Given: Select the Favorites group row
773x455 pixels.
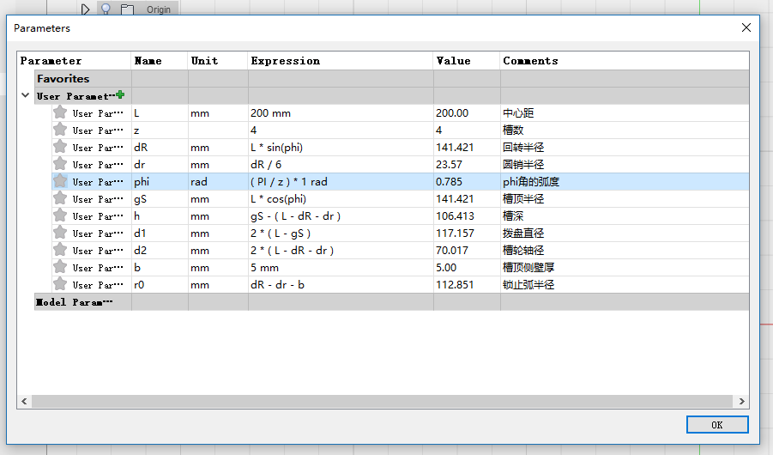Looking at the screenshot, I should pos(391,78).
